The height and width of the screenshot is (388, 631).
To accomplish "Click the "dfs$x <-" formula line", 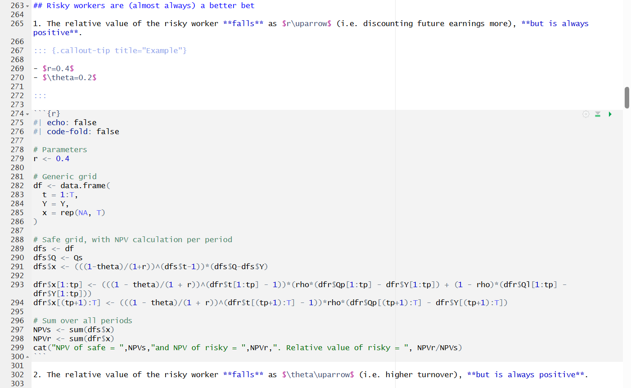I will coord(151,266).
